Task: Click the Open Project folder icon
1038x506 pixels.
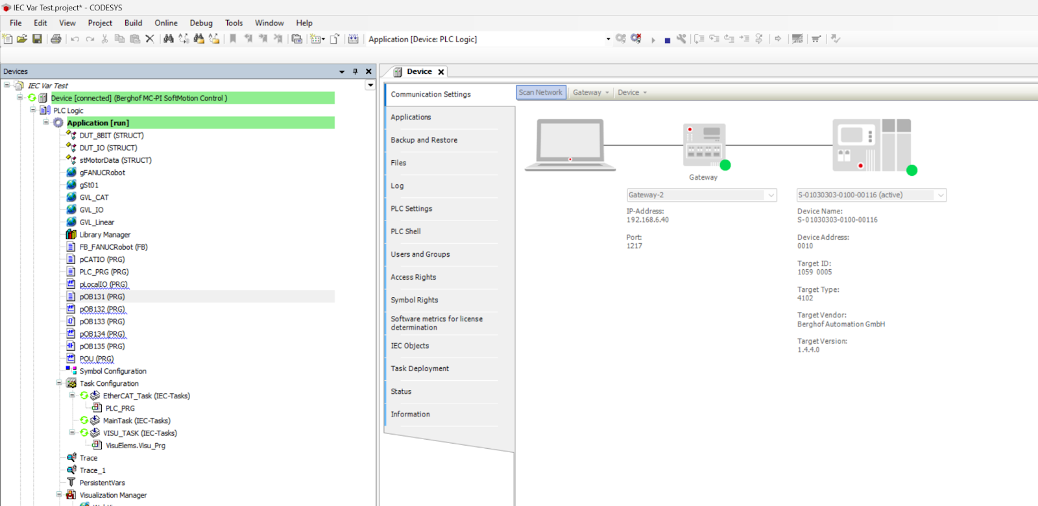Action: 22,39
